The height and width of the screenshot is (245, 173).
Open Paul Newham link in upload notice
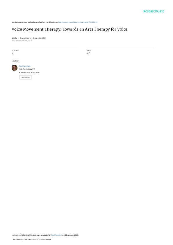pos(57,235)
